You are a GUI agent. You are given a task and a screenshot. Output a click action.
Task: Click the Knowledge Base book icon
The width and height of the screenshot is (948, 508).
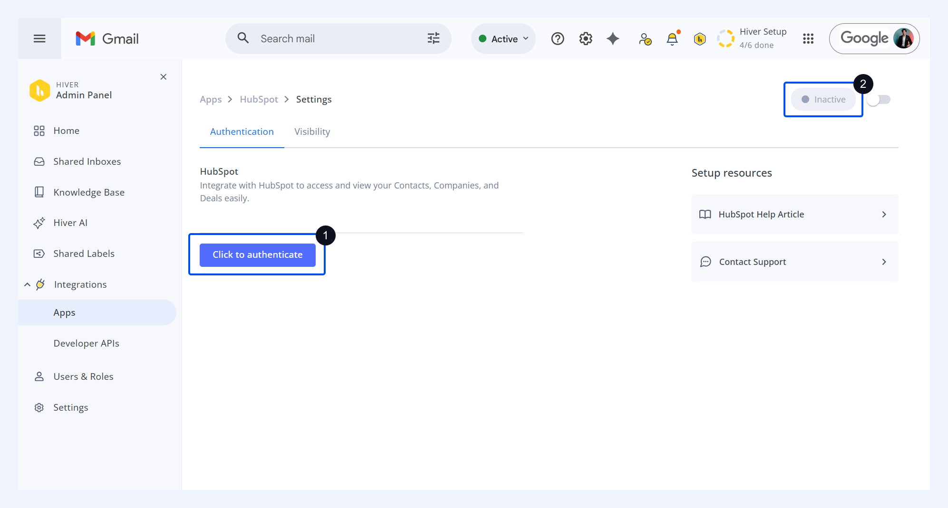39,192
